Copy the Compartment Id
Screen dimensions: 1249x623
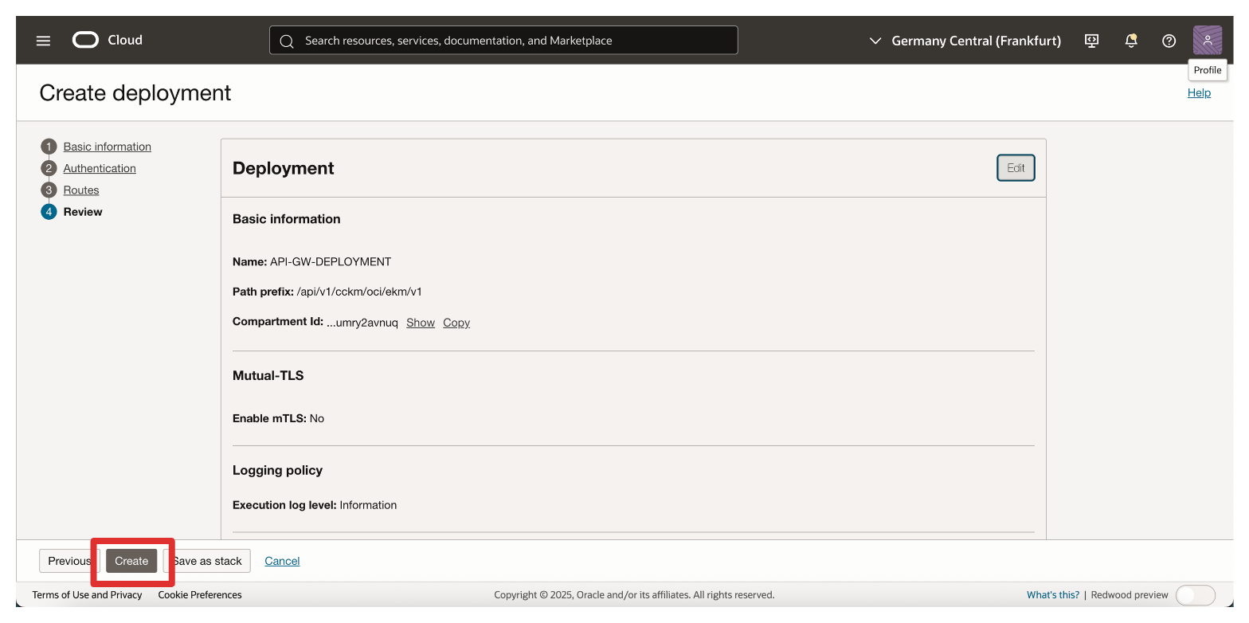456,323
